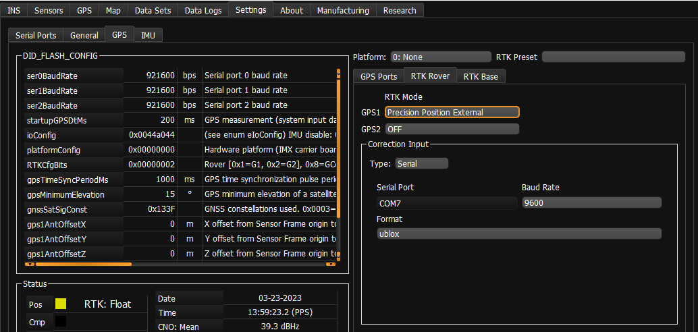Click the horizontal scrollbar of the flash config table
The image size is (698, 332).
[83, 264]
